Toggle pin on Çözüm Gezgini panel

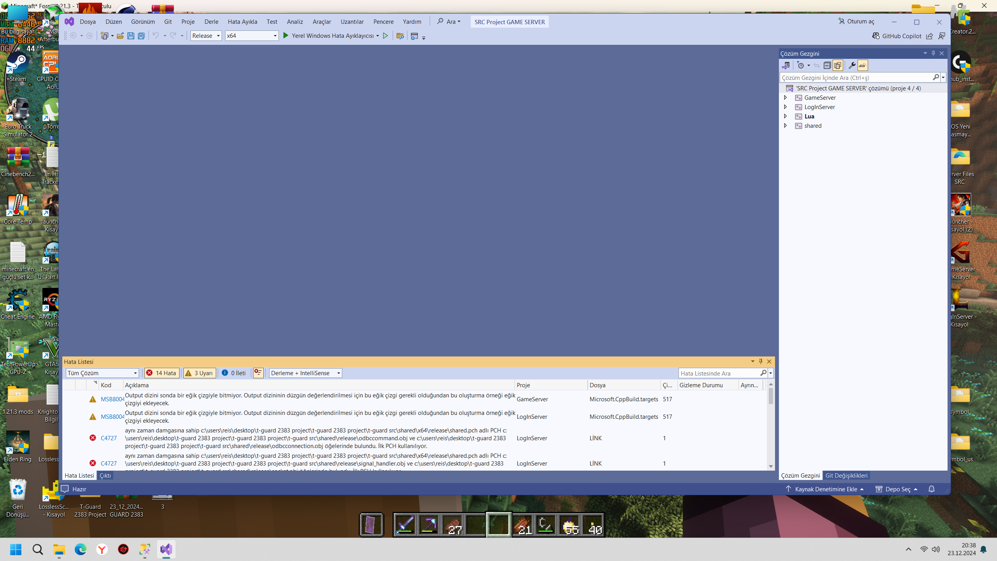coord(933,53)
